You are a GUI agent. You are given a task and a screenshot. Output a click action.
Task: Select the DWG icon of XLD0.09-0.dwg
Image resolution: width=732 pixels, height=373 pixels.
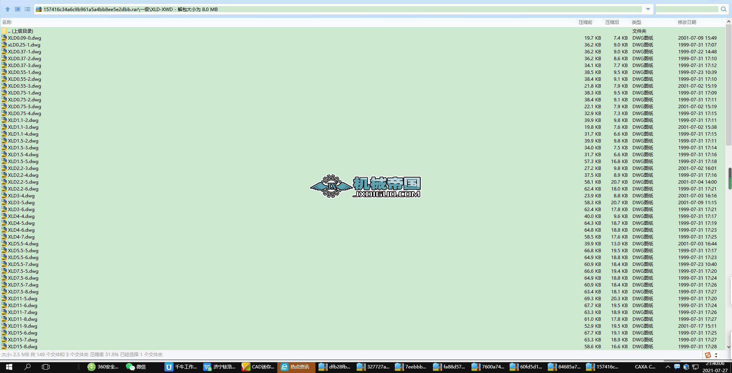click(4, 38)
